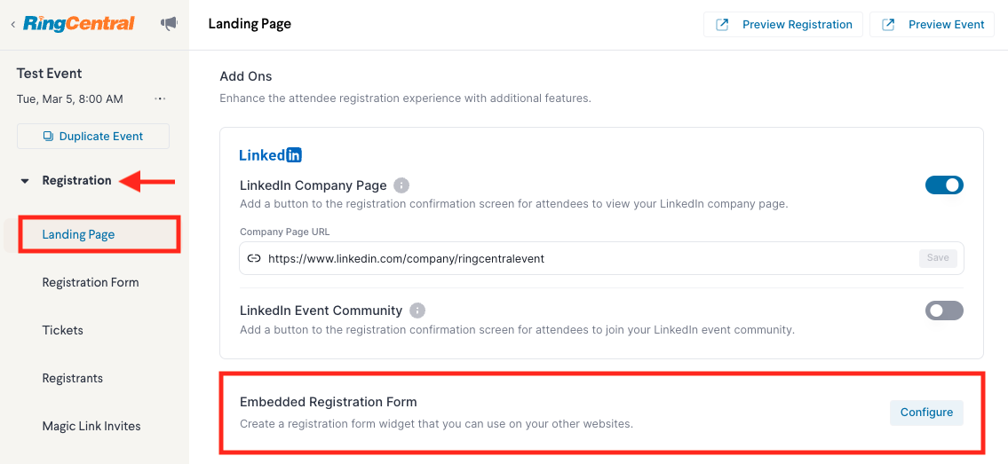Click the RingCentral logo

78,24
